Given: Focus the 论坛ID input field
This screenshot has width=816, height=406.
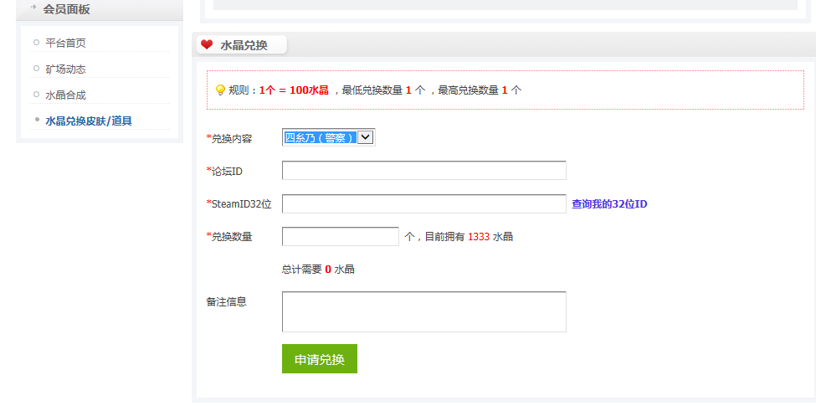Looking at the screenshot, I should tap(424, 170).
